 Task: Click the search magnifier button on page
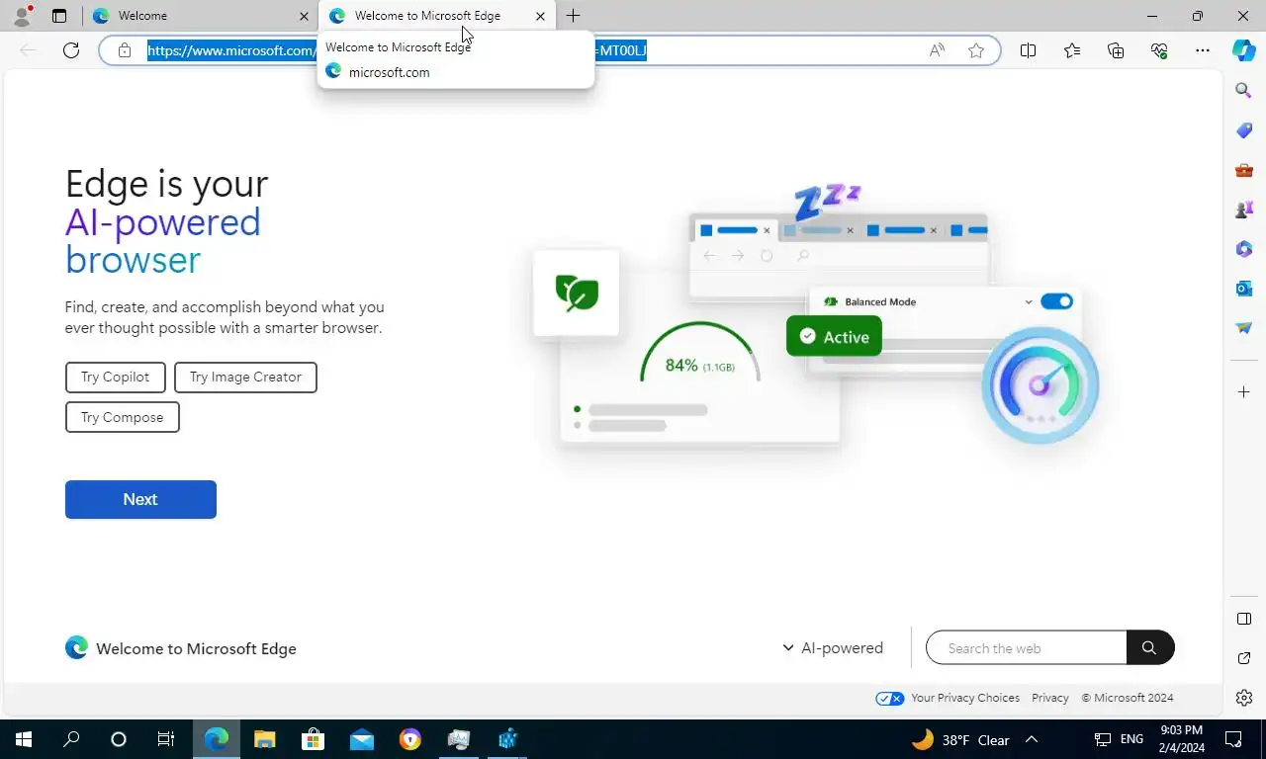(x=1149, y=648)
